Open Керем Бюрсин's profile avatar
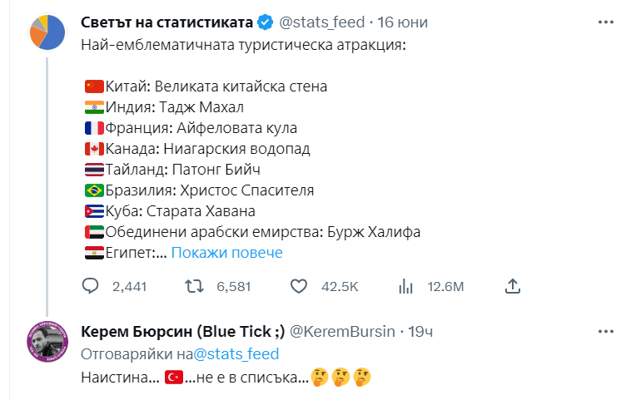 47,341
